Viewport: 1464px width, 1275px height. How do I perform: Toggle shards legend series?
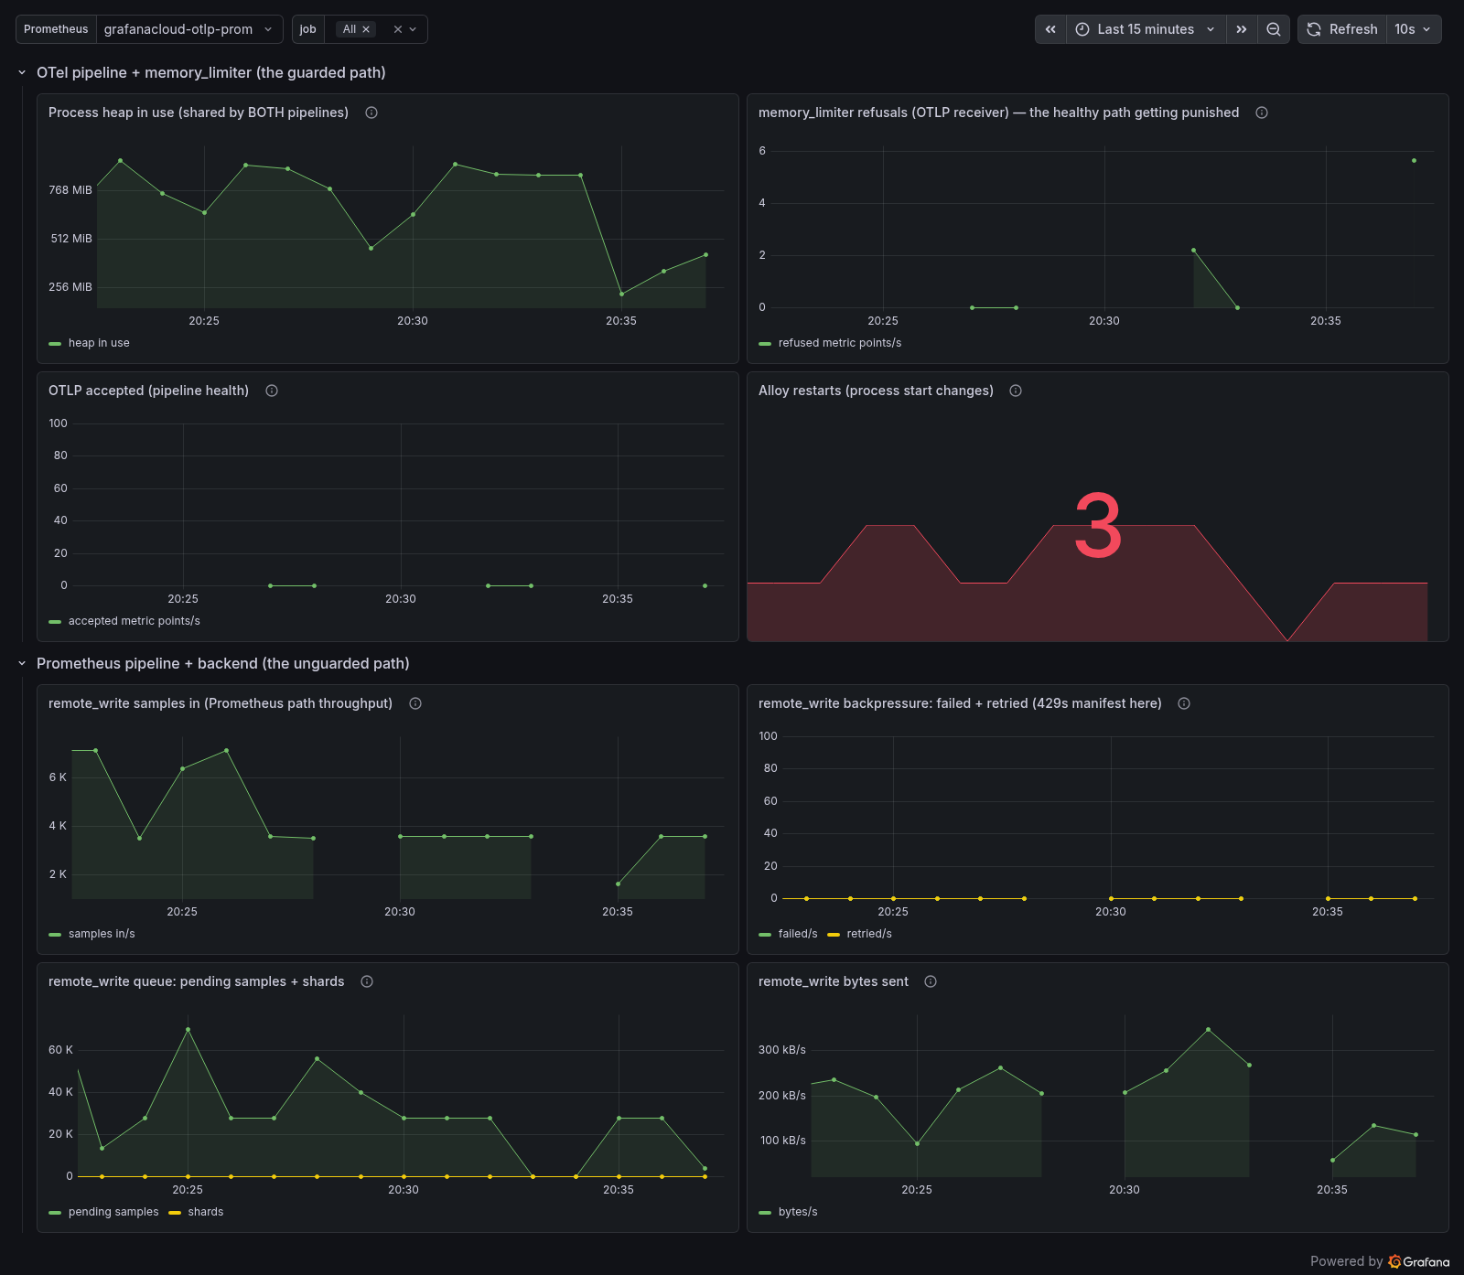[x=206, y=1212]
